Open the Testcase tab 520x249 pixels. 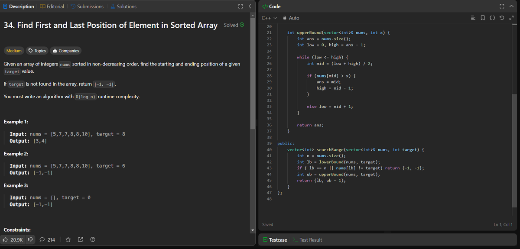275,240
